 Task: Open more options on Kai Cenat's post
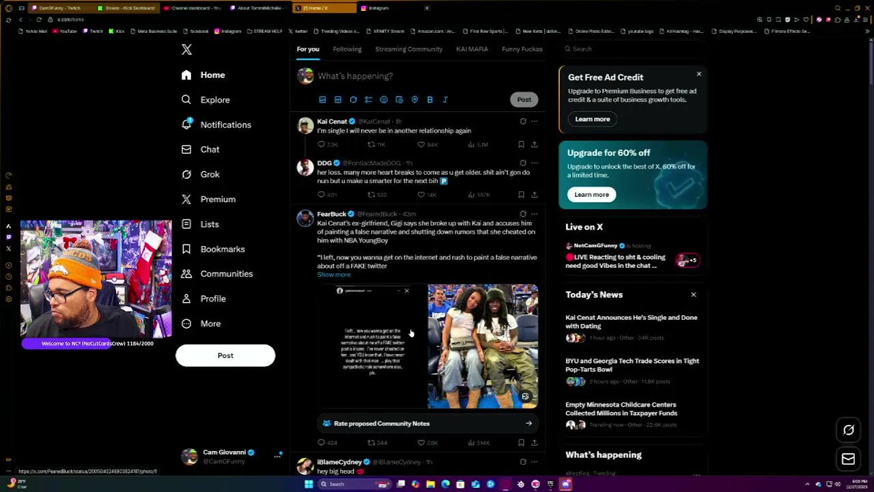pos(534,122)
